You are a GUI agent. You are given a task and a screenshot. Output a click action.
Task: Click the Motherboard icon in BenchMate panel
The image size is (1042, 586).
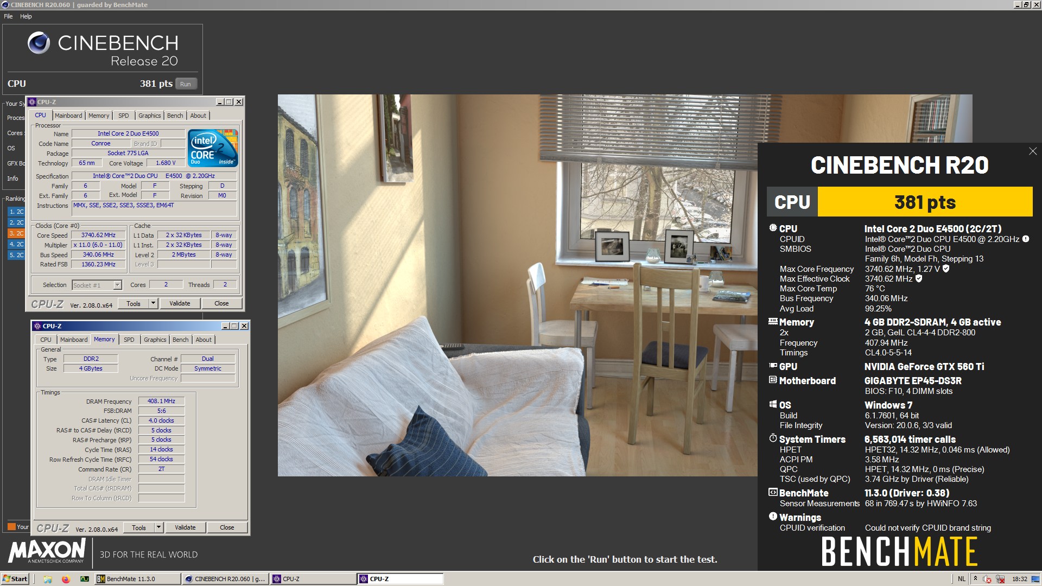pyautogui.click(x=773, y=380)
